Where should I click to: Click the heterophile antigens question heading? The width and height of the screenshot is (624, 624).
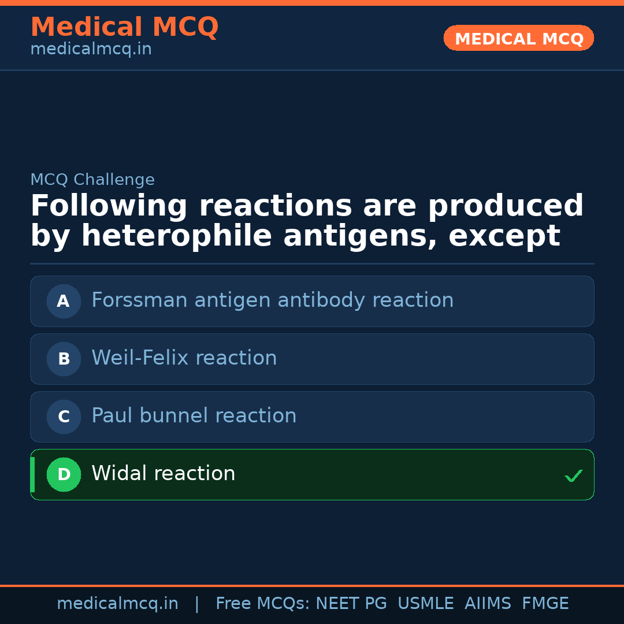[306, 221]
